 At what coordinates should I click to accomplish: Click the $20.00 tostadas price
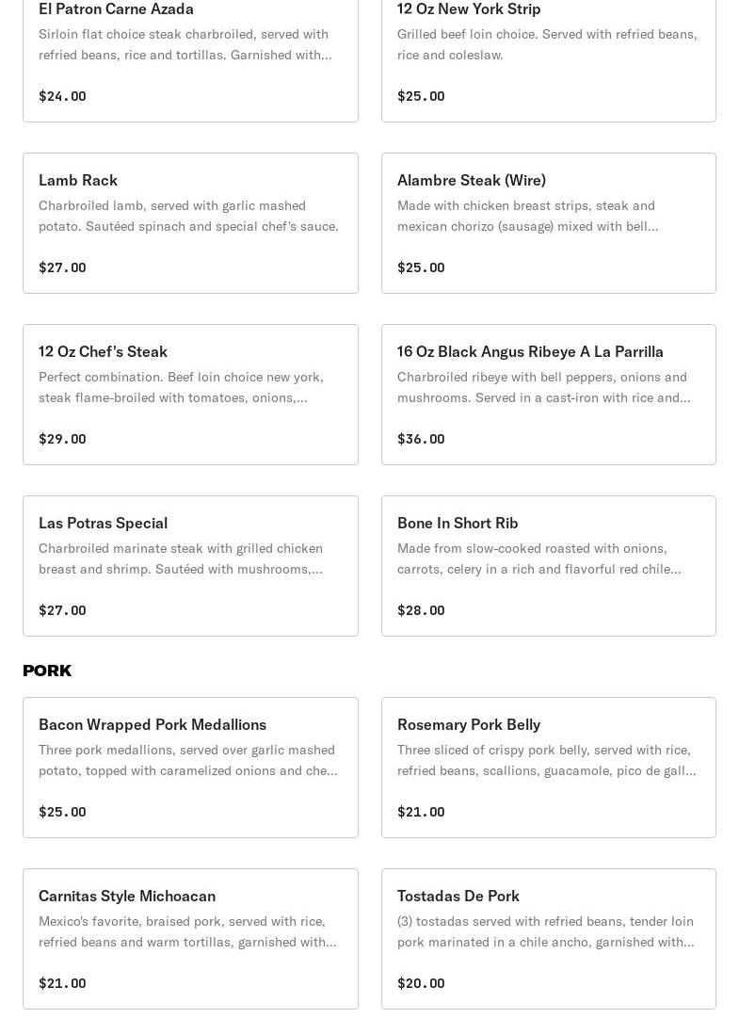tap(421, 983)
